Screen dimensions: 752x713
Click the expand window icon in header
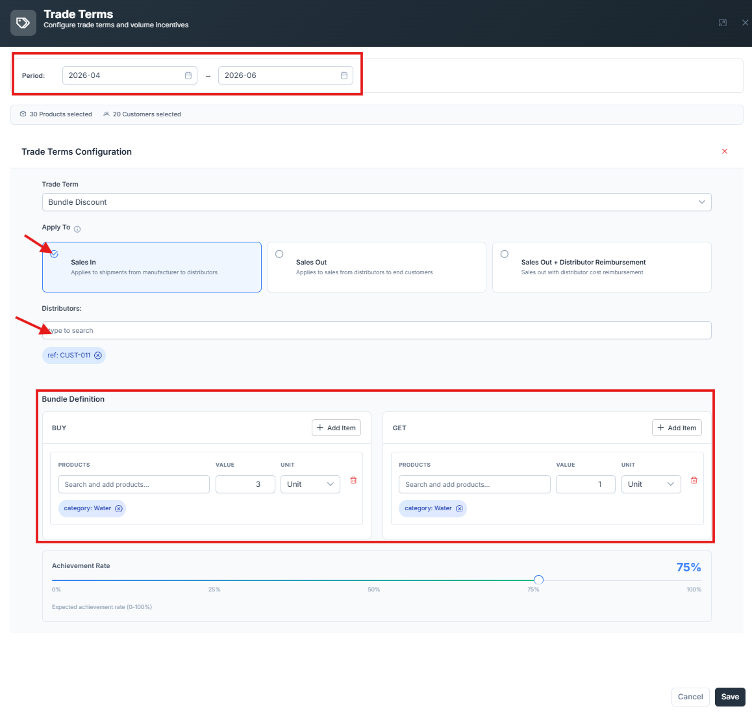723,23
